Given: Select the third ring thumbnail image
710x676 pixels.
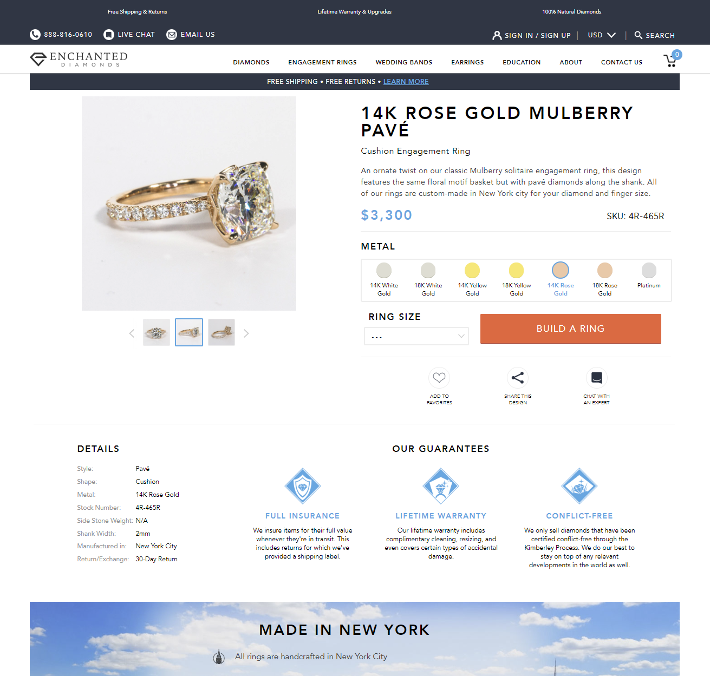Looking at the screenshot, I should point(222,332).
